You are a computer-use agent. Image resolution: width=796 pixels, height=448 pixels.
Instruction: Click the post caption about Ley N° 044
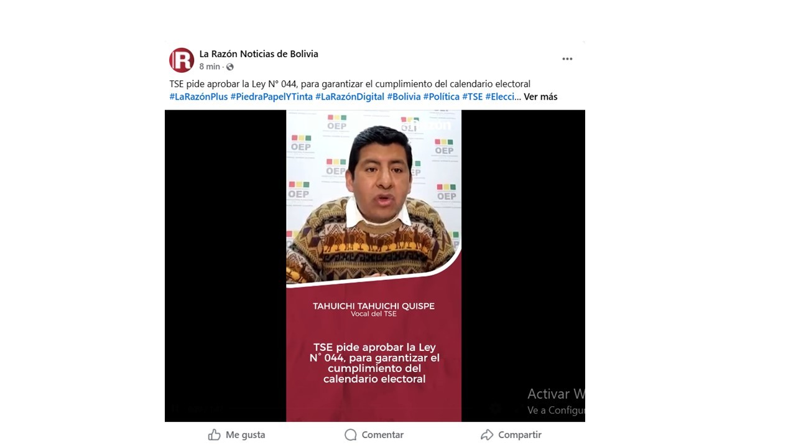tap(349, 83)
